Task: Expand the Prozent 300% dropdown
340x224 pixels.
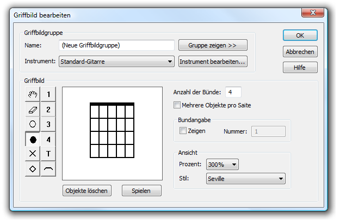Action: tap(222, 165)
